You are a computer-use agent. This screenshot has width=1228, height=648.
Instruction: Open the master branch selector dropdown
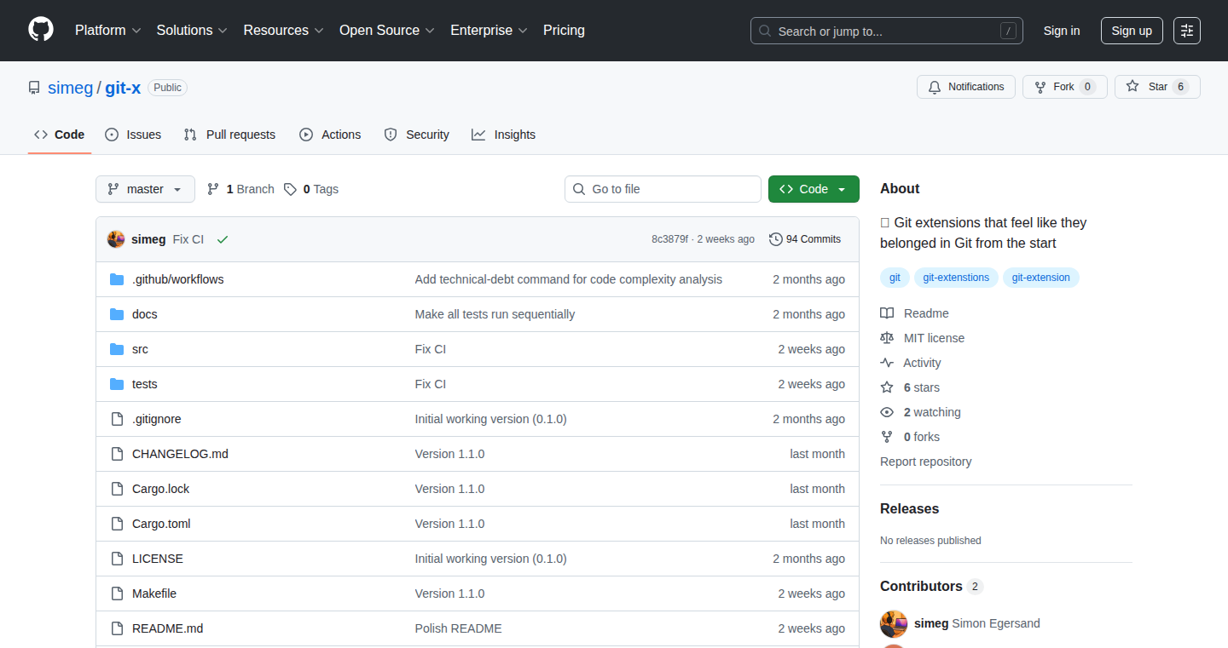pos(145,189)
